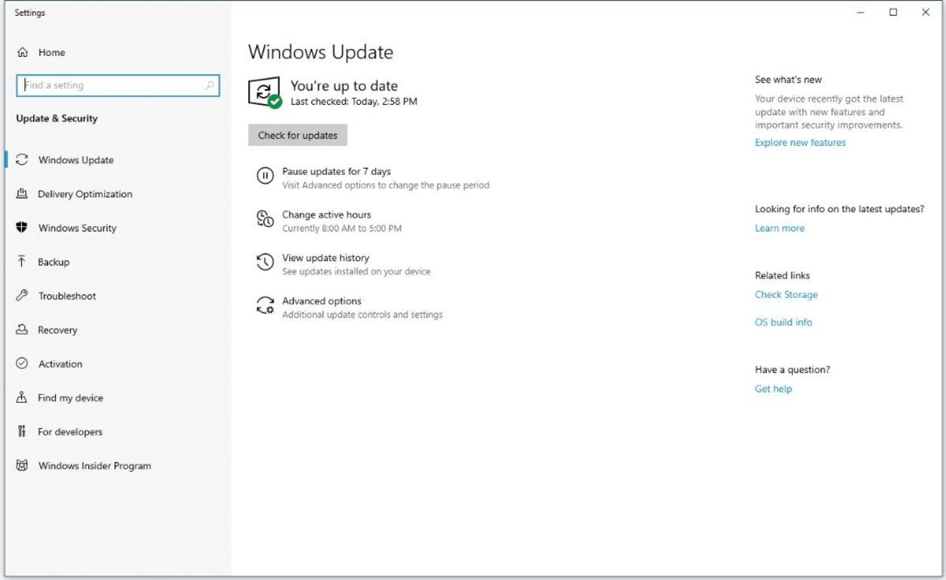Click the Pause updates for 7 days icon

tap(265, 176)
